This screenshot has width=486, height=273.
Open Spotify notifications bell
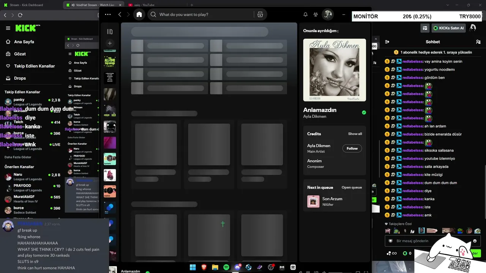click(305, 14)
